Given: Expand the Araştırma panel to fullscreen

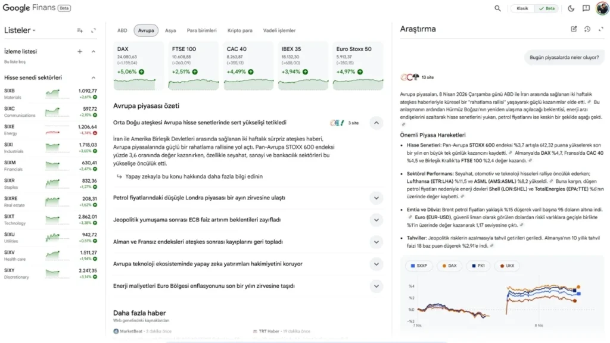Looking at the screenshot, I should point(600,29).
